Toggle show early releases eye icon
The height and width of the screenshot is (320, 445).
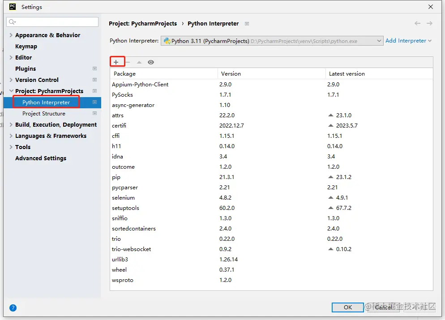pyautogui.click(x=151, y=62)
